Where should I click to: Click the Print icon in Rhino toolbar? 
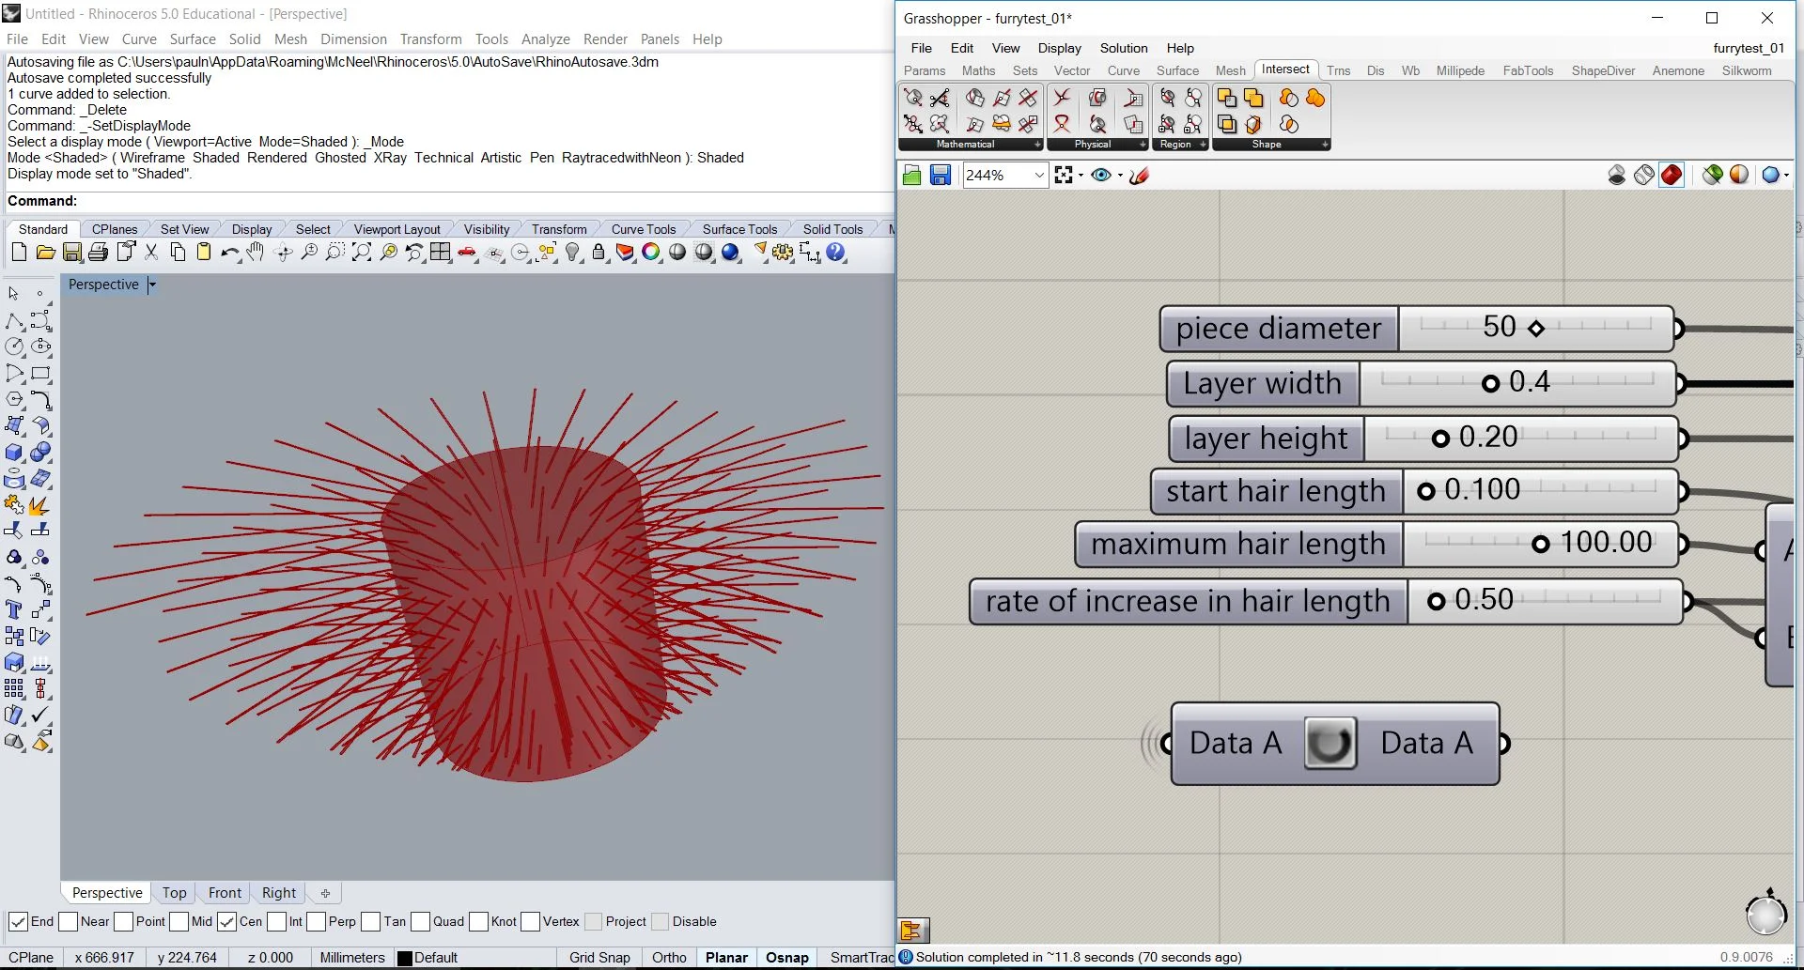click(x=98, y=252)
